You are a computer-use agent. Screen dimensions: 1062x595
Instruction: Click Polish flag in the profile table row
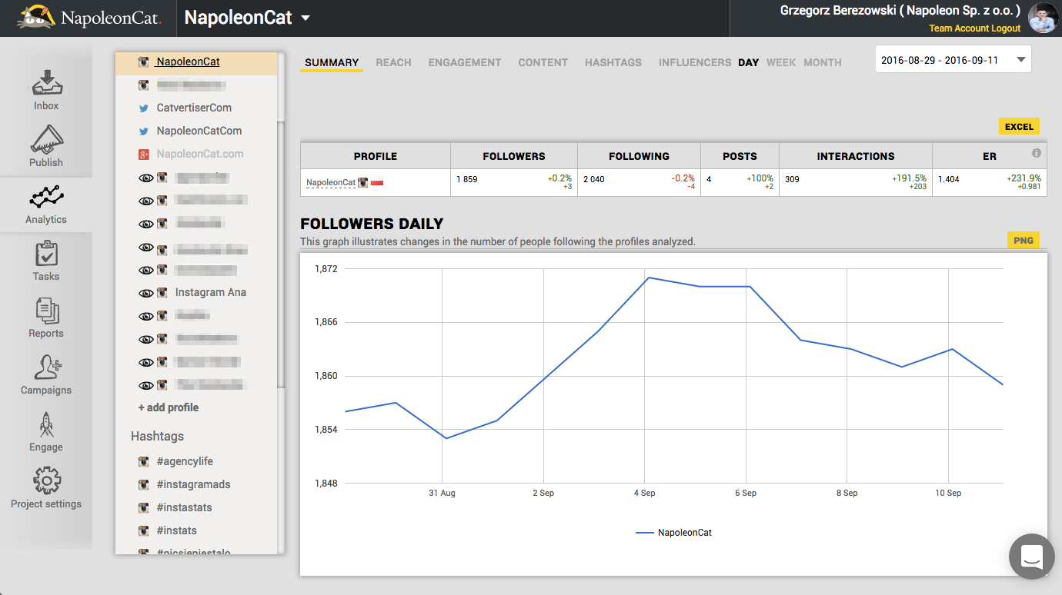click(377, 182)
